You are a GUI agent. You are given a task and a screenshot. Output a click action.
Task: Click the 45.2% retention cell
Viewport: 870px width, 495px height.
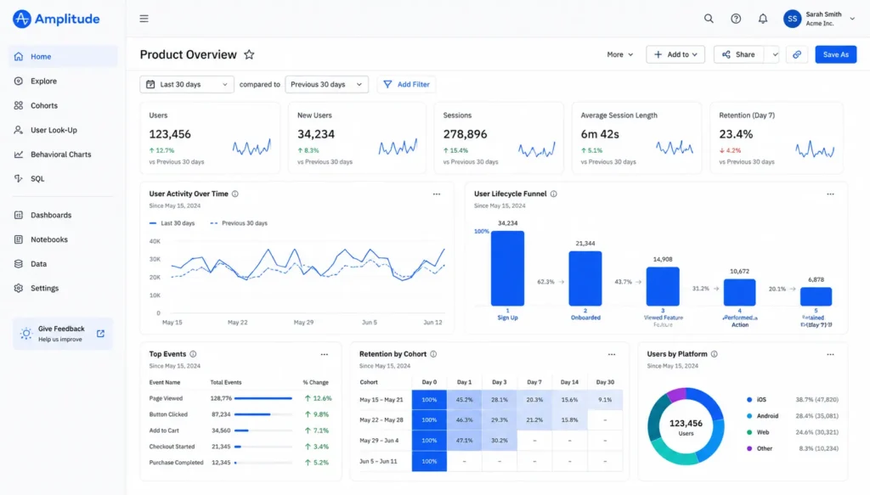[464, 400]
